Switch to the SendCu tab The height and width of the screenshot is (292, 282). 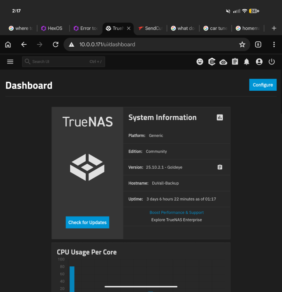pyautogui.click(x=150, y=28)
